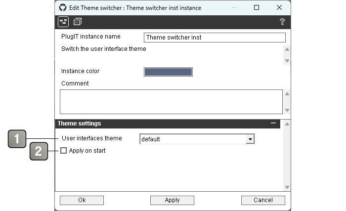
Task: Click the Cancel button
Action: point(263,200)
